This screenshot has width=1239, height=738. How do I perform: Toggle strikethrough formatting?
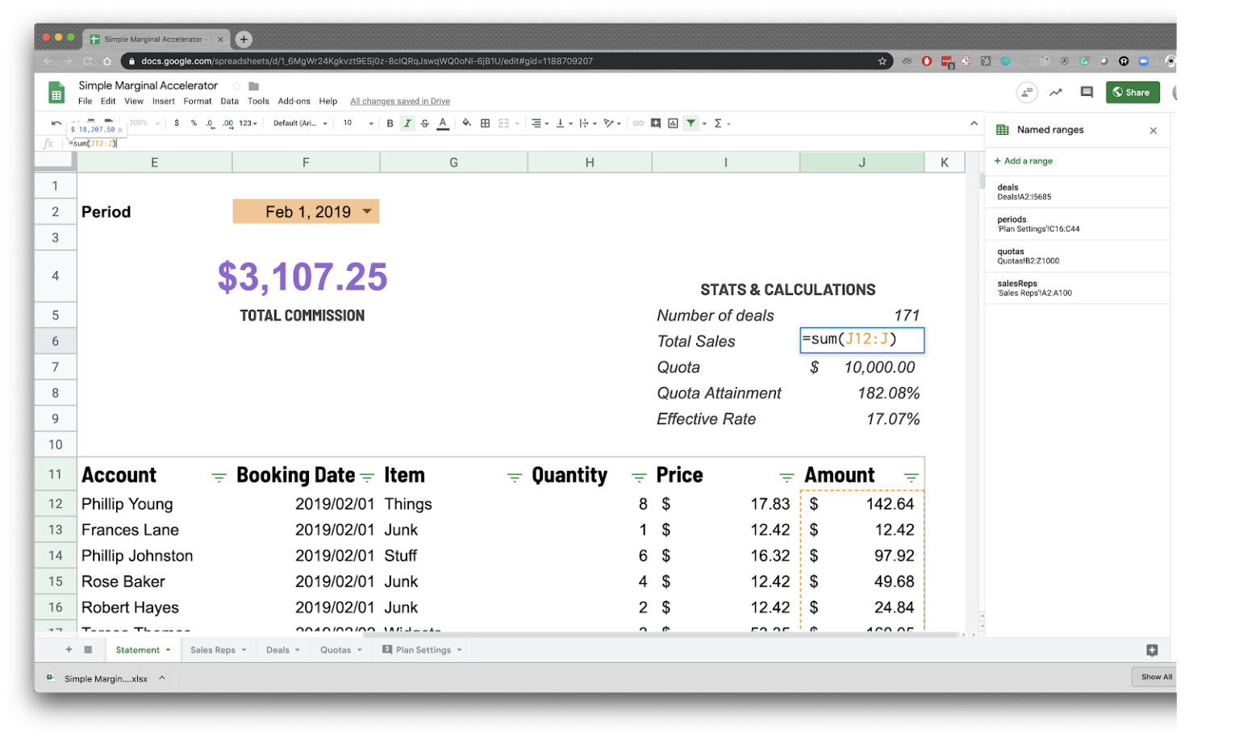pyautogui.click(x=424, y=123)
